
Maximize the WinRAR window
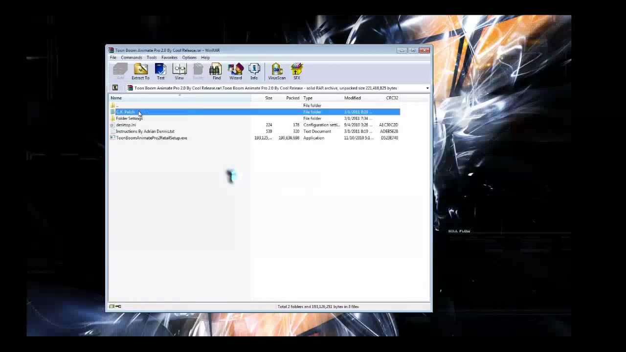pyautogui.click(x=413, y=50)
